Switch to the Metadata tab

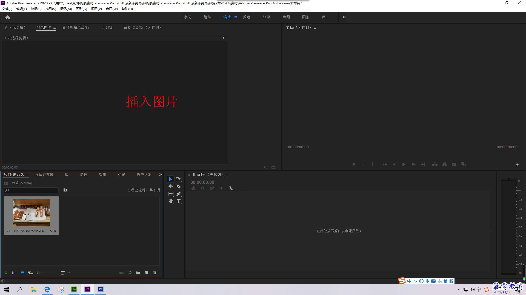point(107,27)
